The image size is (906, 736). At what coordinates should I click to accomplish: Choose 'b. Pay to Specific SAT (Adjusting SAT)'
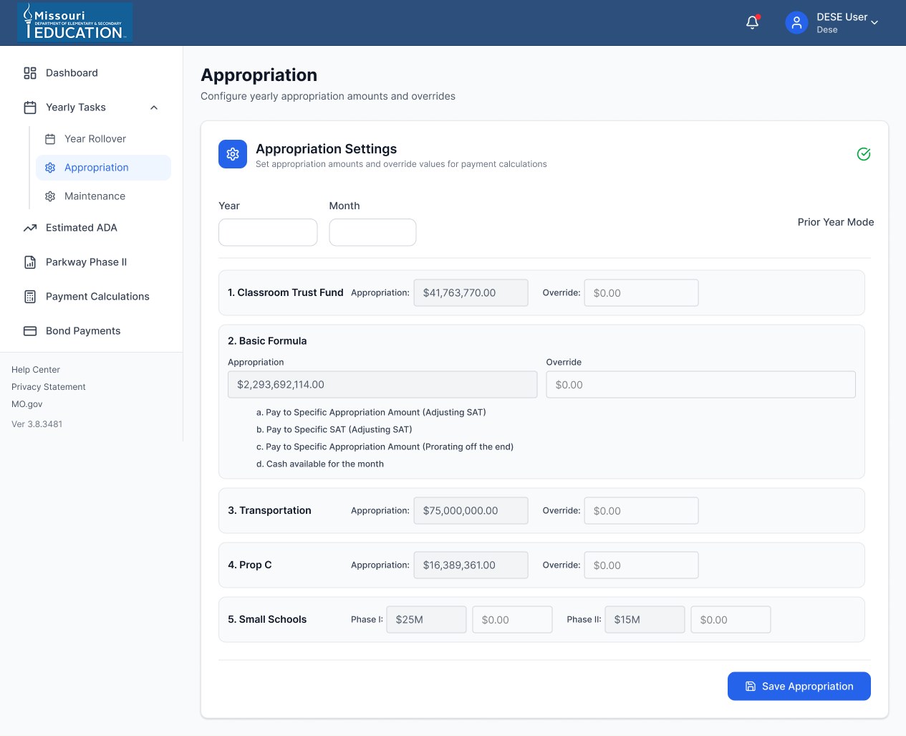pos(334,430)
